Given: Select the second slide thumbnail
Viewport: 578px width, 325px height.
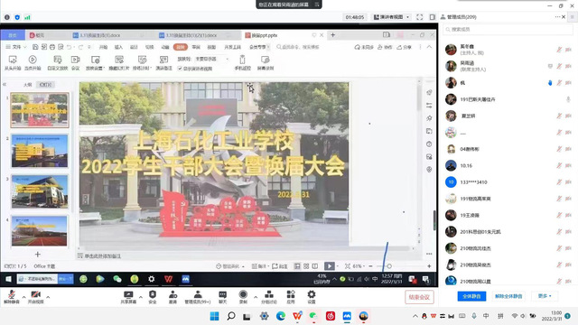Looking at the screenshot, I should pos(40,151).
